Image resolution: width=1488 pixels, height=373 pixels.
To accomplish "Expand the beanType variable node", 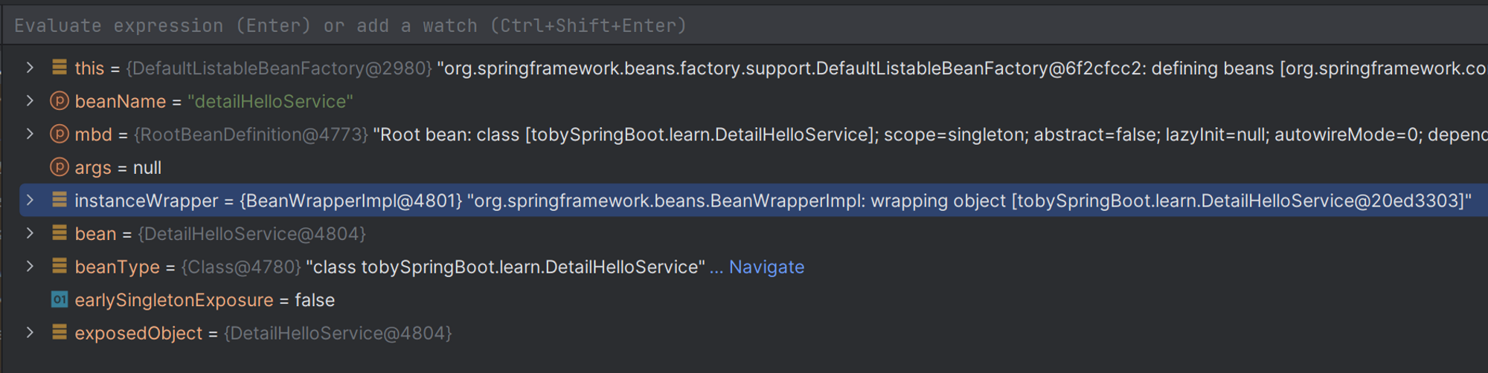I will 30,267.
